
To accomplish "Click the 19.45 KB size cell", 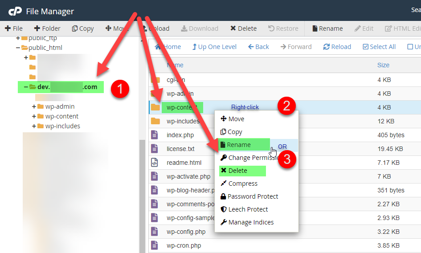I will (390, 149).
